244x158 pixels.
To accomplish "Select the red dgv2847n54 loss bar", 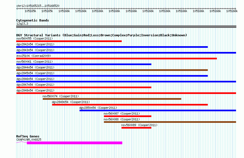I will pyautogui.click(x=84, y=87).
